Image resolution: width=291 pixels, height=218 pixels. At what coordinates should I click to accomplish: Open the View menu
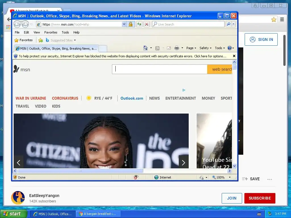[37, 32]
